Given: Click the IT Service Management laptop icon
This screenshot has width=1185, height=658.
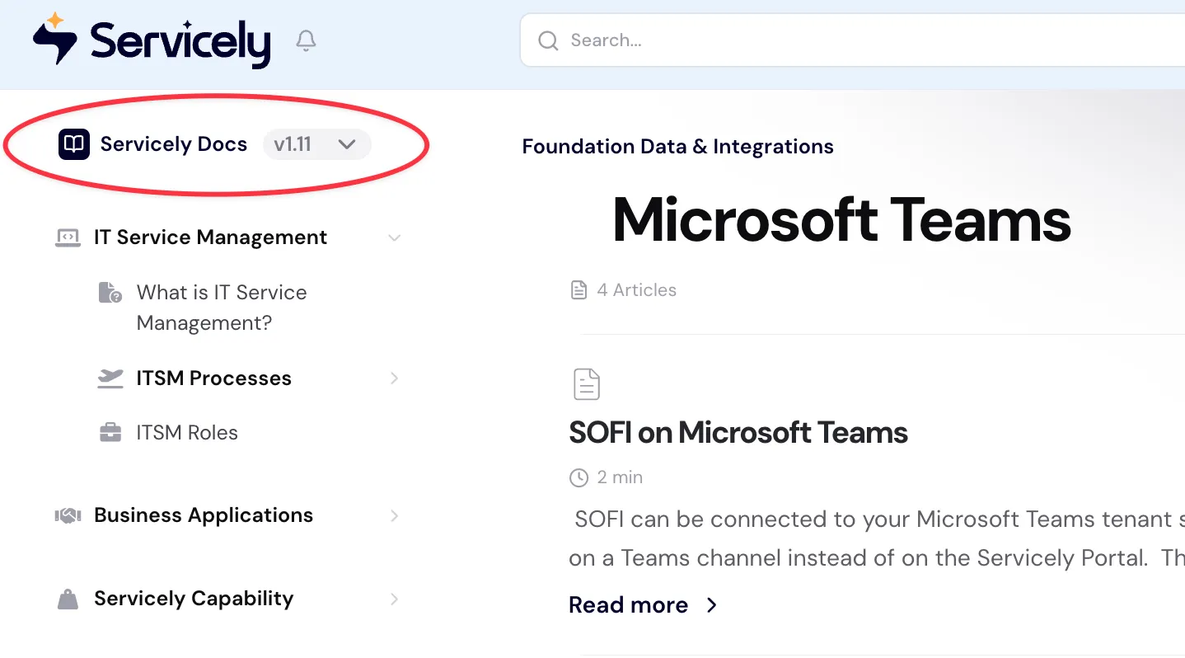Looking at the screenshot, I should [x=68, y=237].
